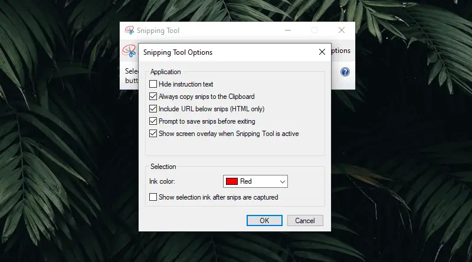Toggle Show screen overlay checkbox
Image resolution: width=472 pixels, height=262 pixels.
(x=153, y=133)
